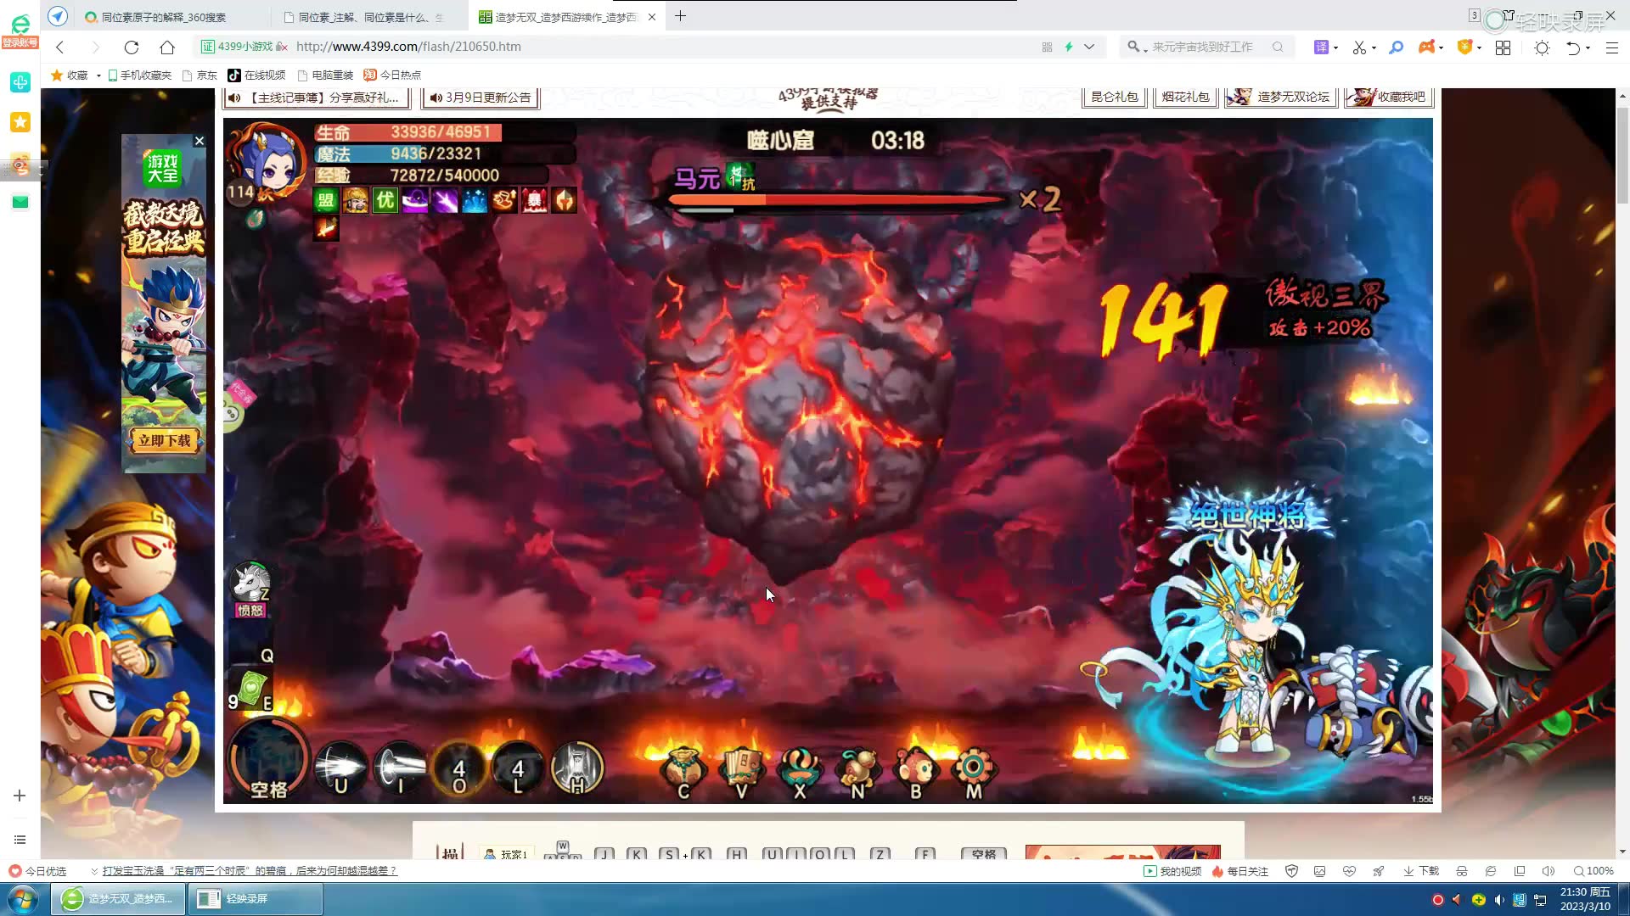Click the 登录账号 login icon
The height and width of the screenshot is (916, 1630).
click(20, 31)
